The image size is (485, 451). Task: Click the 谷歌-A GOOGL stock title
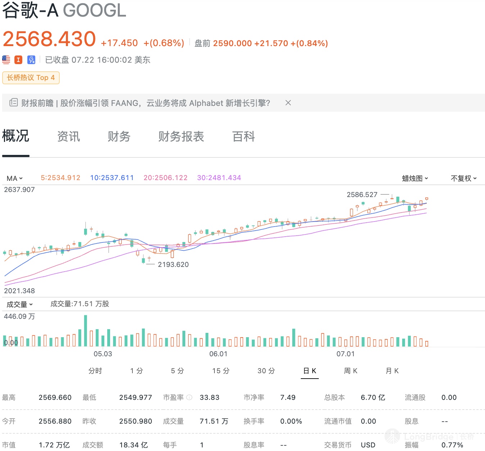[x=64, y=10]
